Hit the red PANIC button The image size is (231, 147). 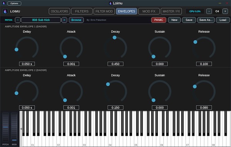click(159, 20)
